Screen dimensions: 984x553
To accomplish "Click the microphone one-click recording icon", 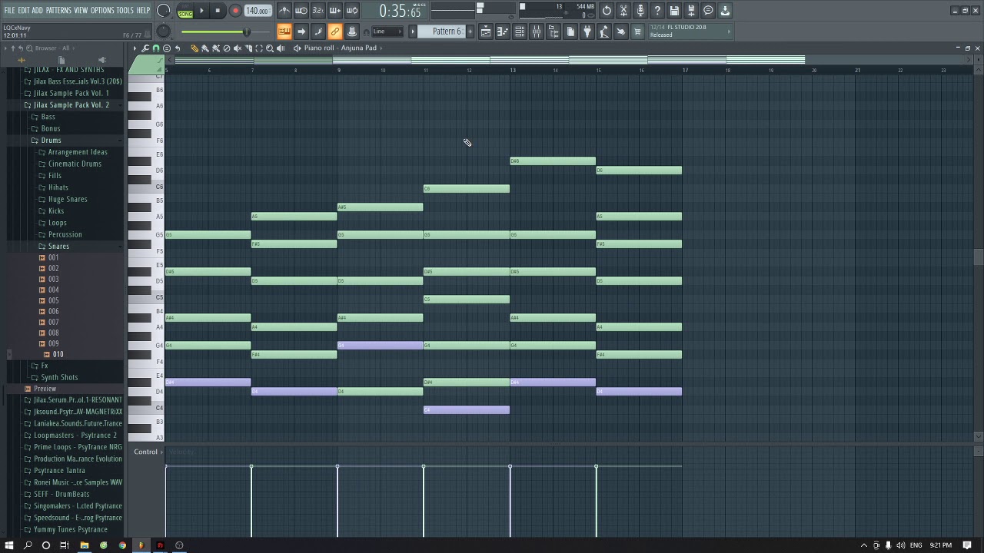I will pyautogui.click(x=640, y=11).
